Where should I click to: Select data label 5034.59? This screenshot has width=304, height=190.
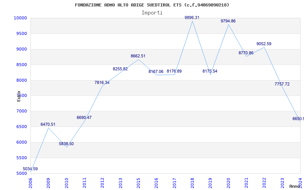[x=30, y=169]
